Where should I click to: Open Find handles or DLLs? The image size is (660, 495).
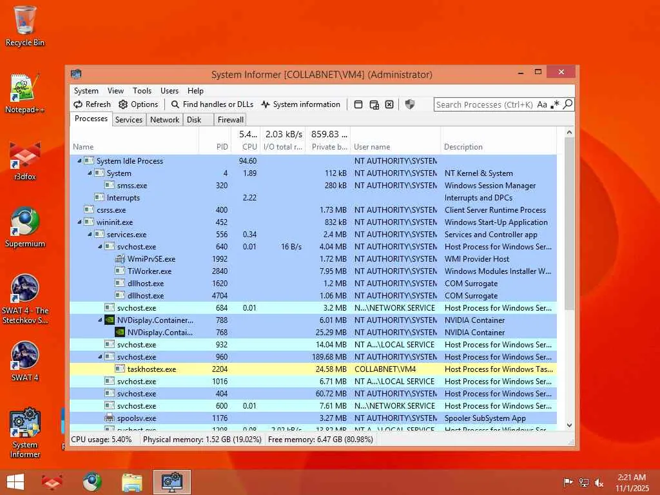tap(212, 104)
